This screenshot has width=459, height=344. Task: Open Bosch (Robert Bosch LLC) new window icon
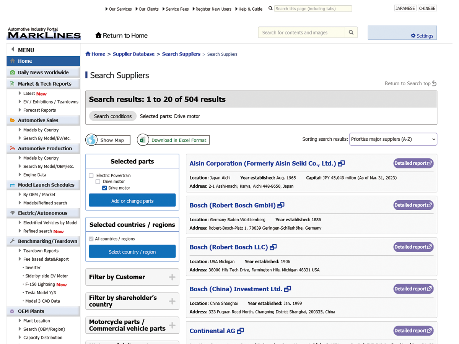(x=273, y=247)
